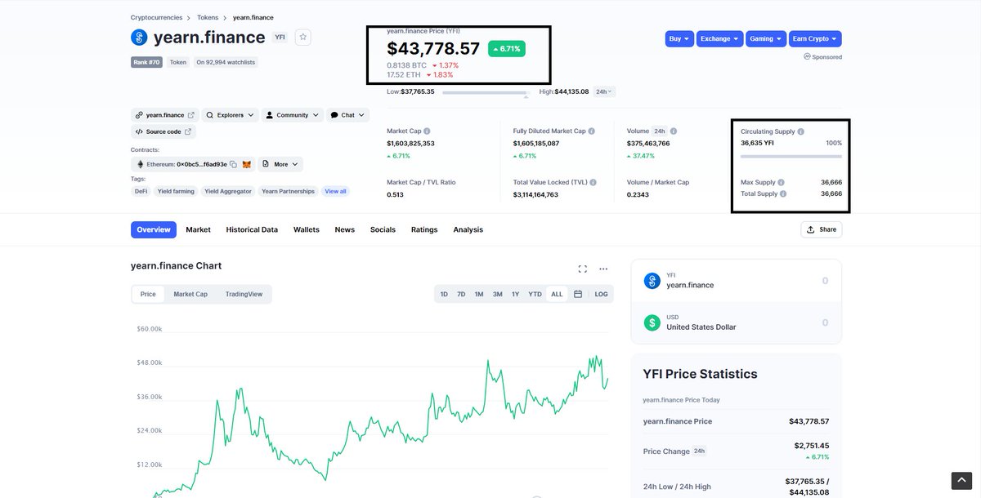Open the Source code link
This screenshot has height=498, width=981.
[163, 131]
